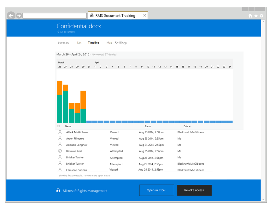
Task: Select the Araen Fillegree name
Action: point(75,139)
